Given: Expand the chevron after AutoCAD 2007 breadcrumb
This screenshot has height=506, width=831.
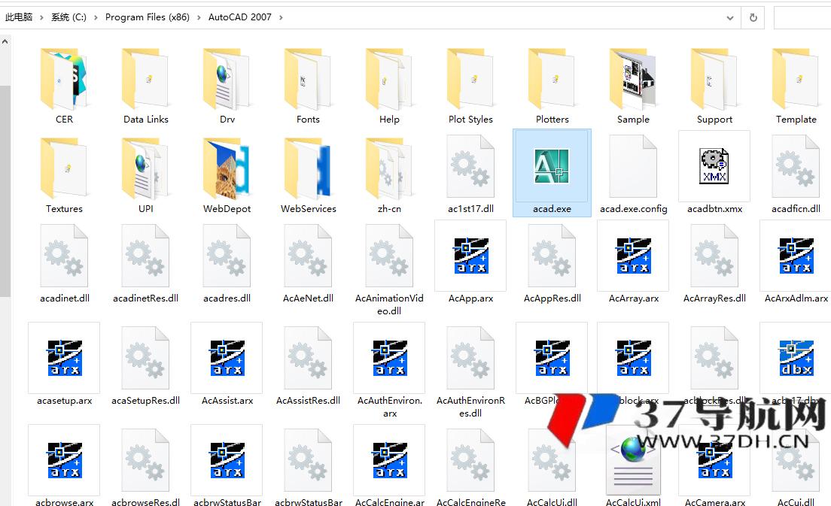Looking at the screenshot, I should [x=281, y=17].
